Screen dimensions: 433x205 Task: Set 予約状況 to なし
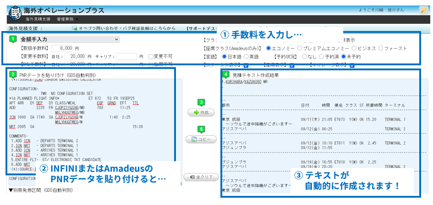[x=304, y=57]
